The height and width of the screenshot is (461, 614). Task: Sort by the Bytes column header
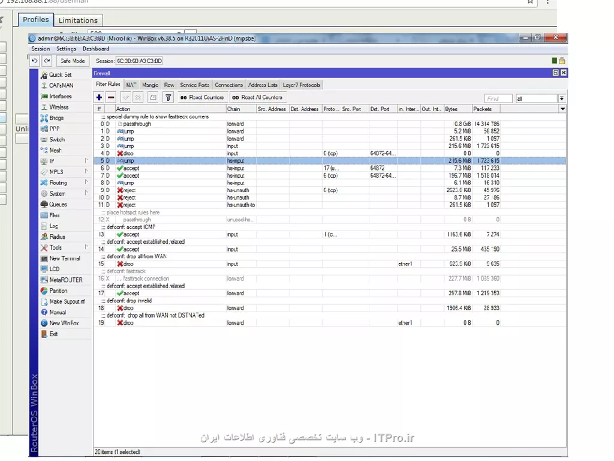tap(458, 109)
